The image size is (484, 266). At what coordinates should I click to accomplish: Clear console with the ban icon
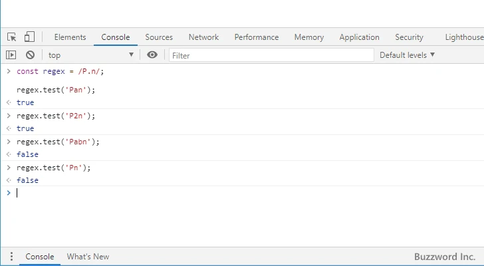coord(30,55)
